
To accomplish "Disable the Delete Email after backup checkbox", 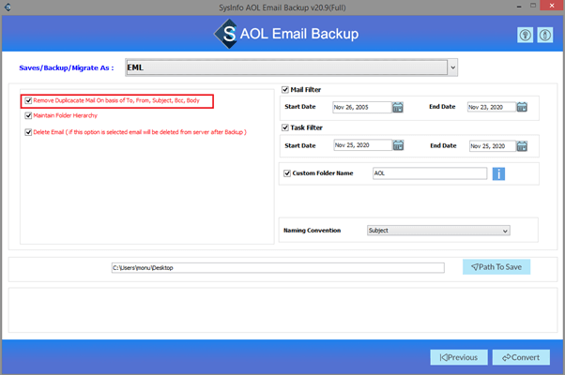I will 28,132.
